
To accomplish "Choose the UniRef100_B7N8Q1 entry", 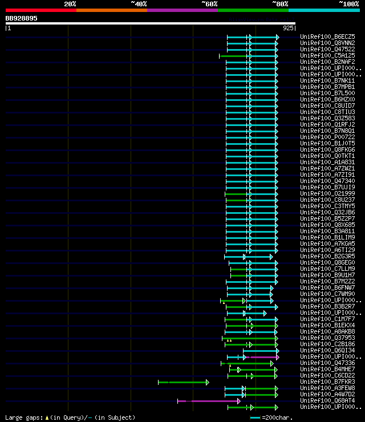I will 327,131.
